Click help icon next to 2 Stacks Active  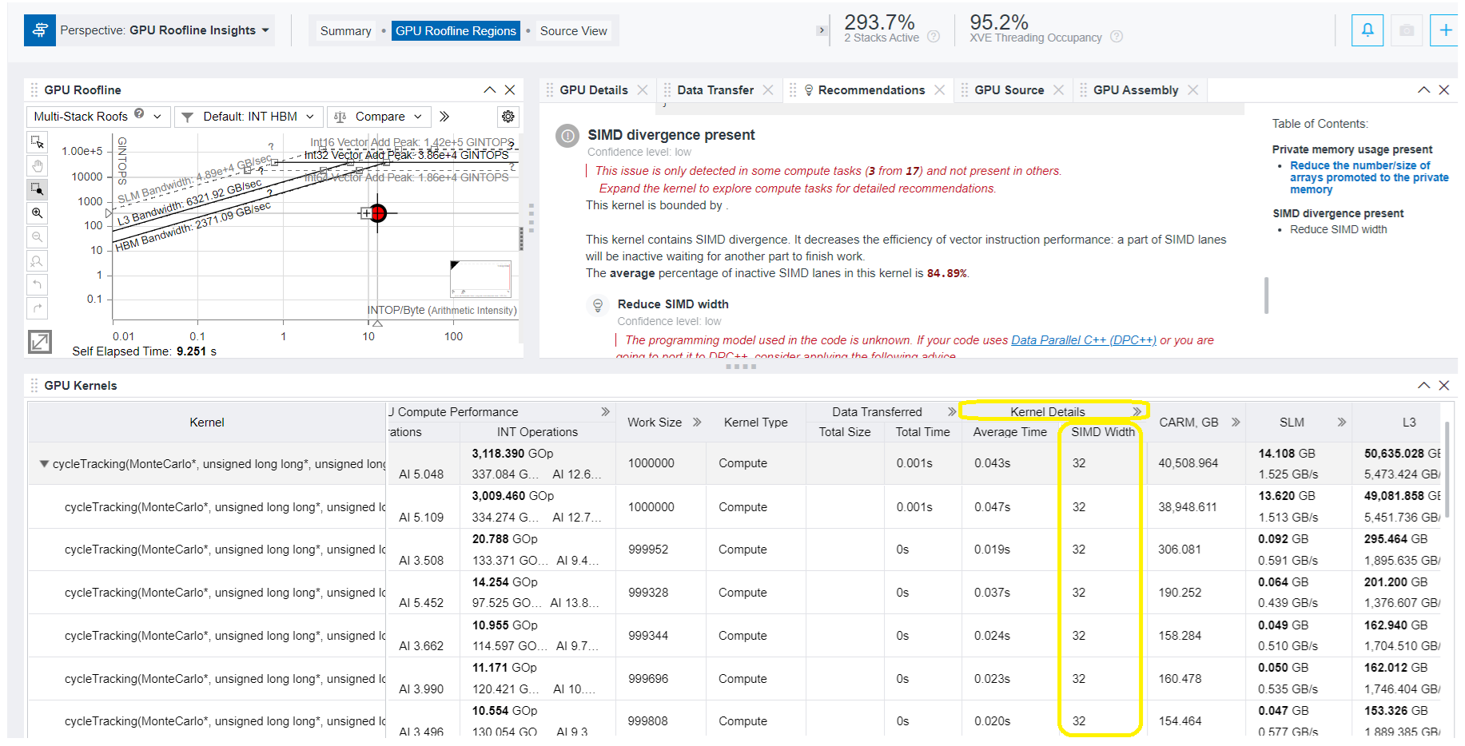click(934, 37)
